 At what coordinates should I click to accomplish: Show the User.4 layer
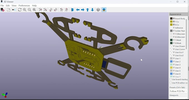(174, 68)
